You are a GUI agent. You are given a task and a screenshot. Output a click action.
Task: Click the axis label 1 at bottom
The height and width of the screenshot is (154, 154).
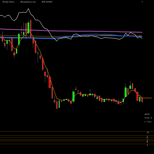coord(147,145)
